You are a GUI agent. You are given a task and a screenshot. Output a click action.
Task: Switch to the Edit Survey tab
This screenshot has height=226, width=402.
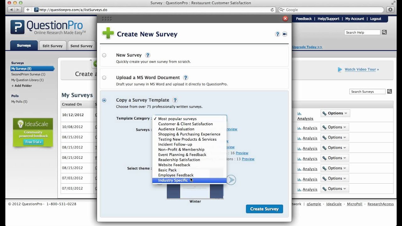(52, 46)
